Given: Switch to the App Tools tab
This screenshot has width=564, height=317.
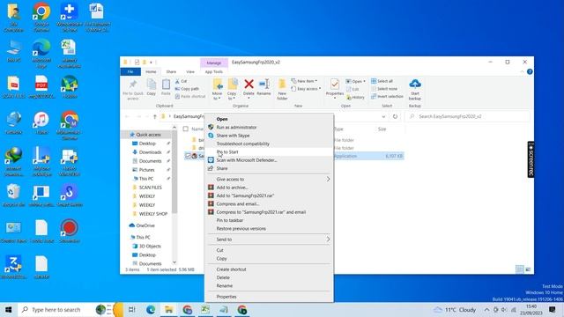Looking at the screenshot, I should pos(213,72).
